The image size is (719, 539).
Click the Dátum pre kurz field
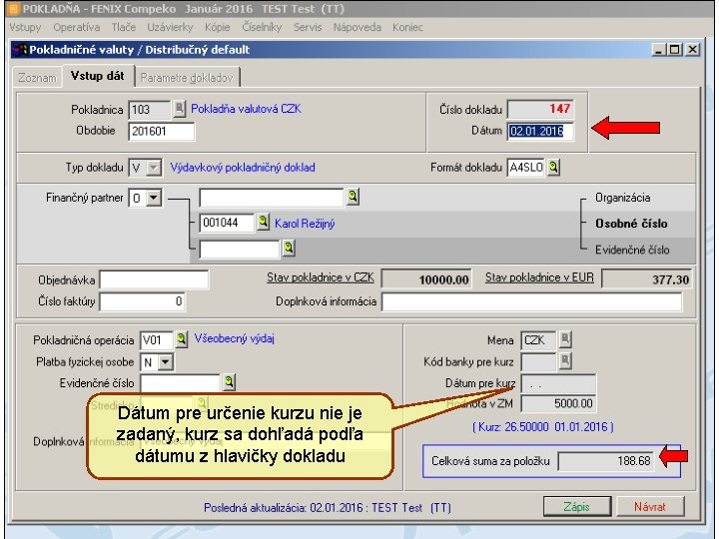click(x=558, y=383)
